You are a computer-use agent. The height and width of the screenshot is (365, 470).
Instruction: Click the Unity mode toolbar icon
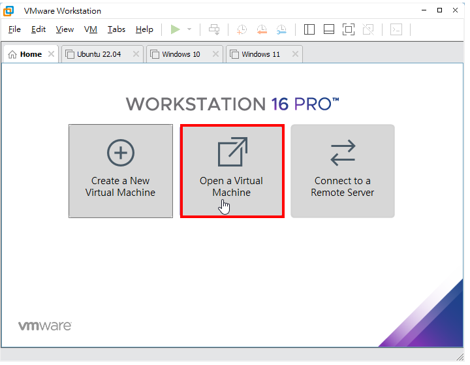tap(368, 29)
